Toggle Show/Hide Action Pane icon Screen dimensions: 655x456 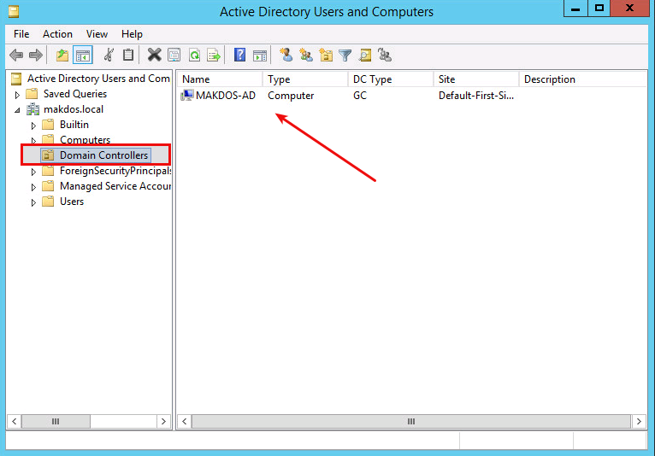(x=260, y=55)
